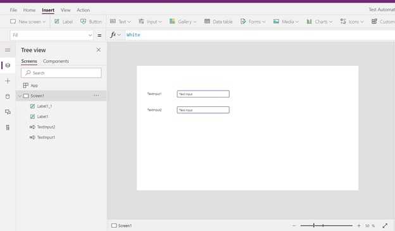Image resolution: width=395 pixels, height=231 pixels.
Task: Open the Media dropdown
Action: tap(286, 22)
